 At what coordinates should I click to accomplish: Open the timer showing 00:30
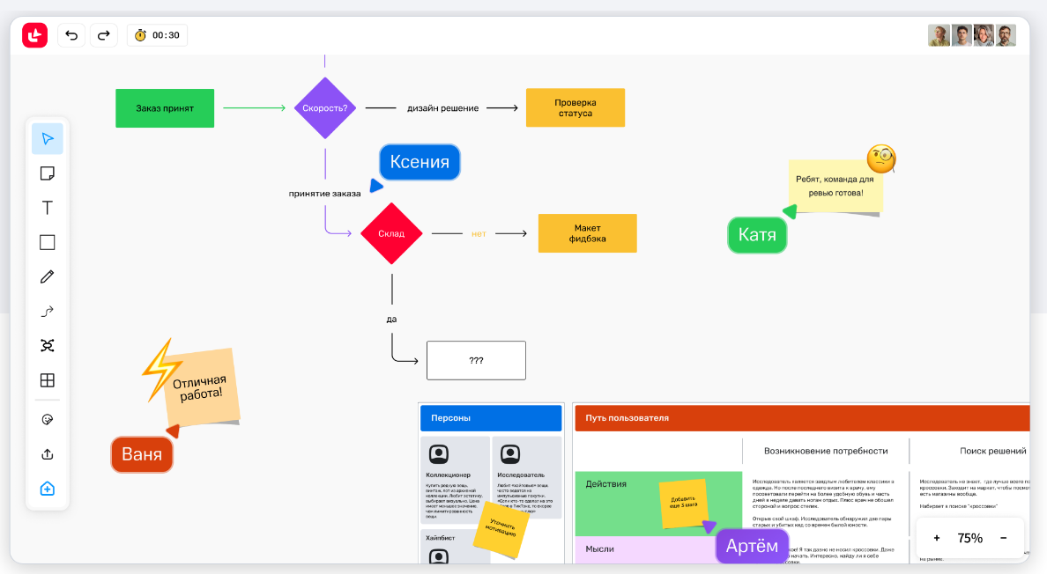157,35
